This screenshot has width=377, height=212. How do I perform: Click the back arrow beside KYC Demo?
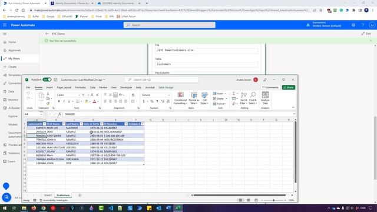(x=47, y=34)
